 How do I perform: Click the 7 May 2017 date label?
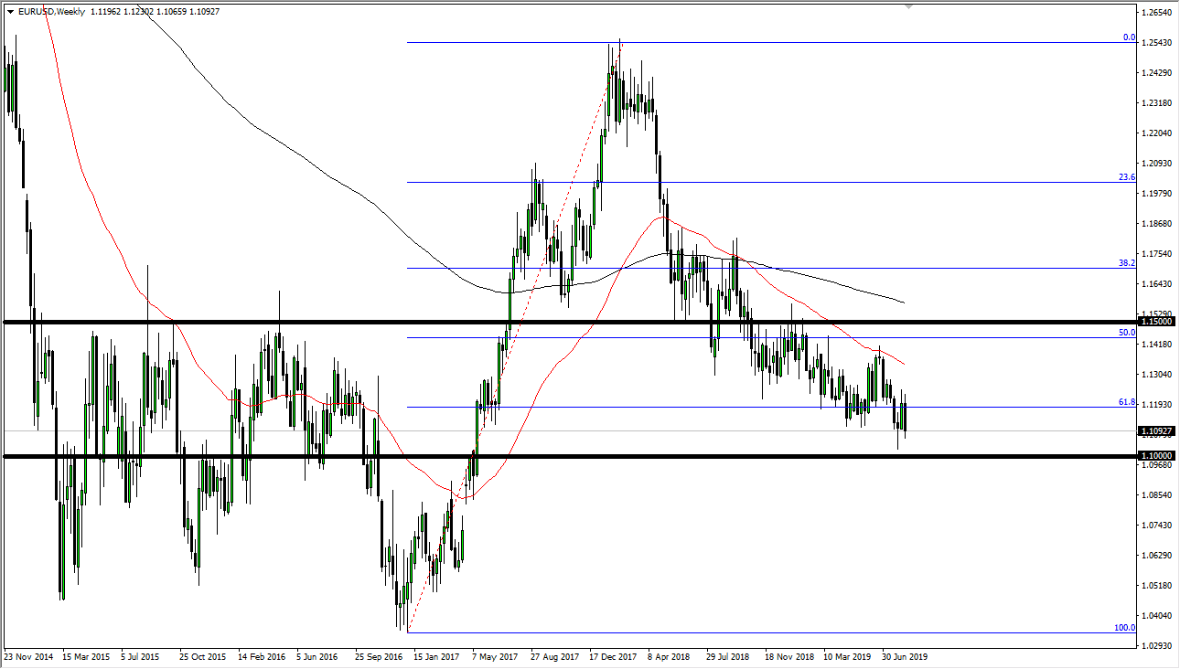coord(495,656)
